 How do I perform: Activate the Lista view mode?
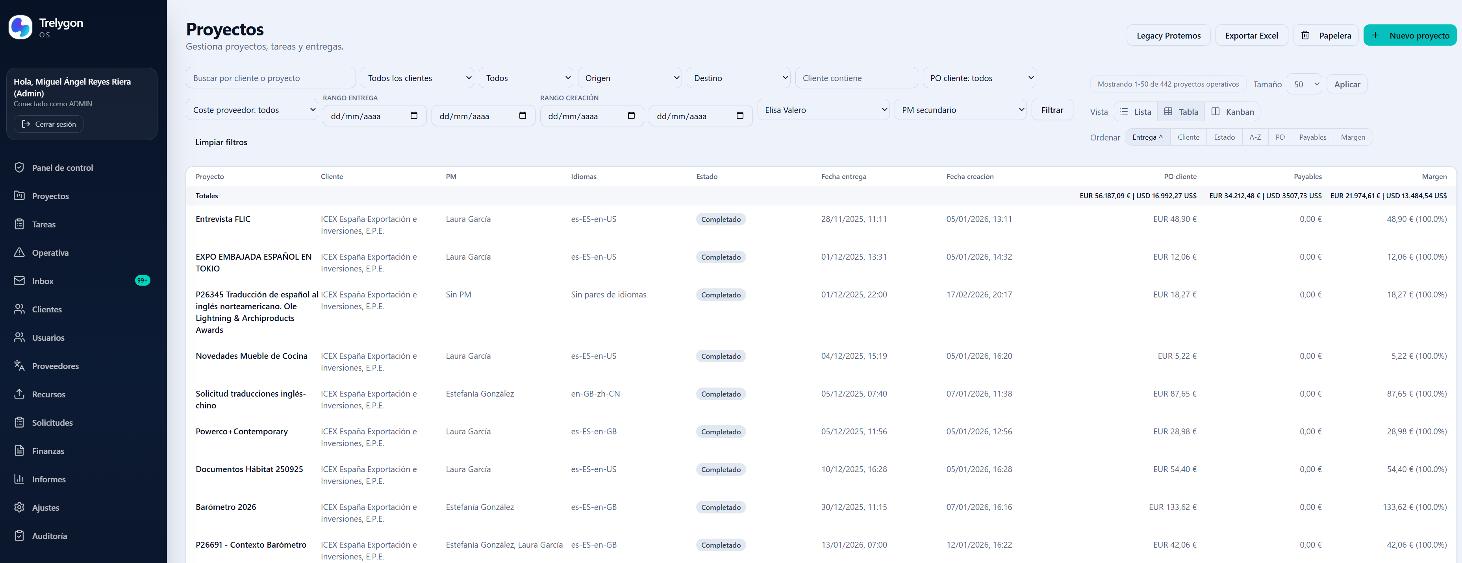point(1135,111)
